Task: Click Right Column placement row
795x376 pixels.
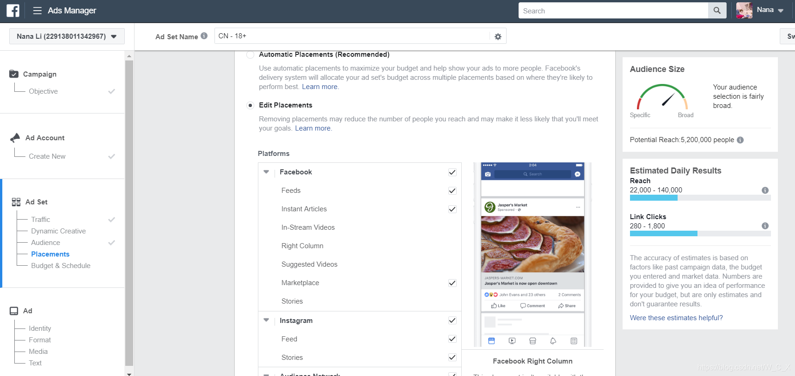Action: (360, 246)
